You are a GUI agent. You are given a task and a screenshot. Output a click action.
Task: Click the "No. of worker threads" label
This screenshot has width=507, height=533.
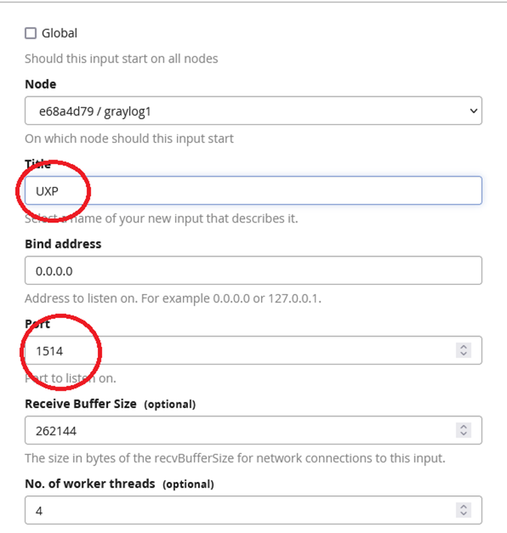pyautogui.click(x=90, y=483)
